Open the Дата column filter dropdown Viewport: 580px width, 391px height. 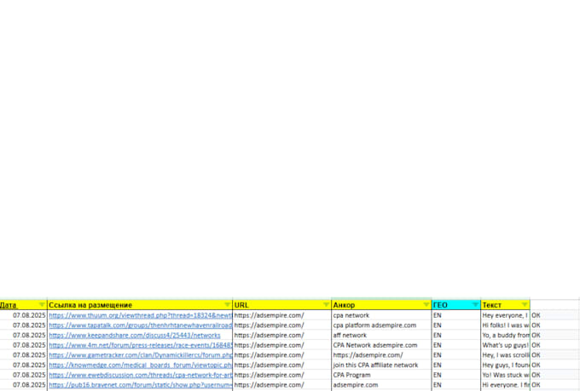tap(42, 304)
